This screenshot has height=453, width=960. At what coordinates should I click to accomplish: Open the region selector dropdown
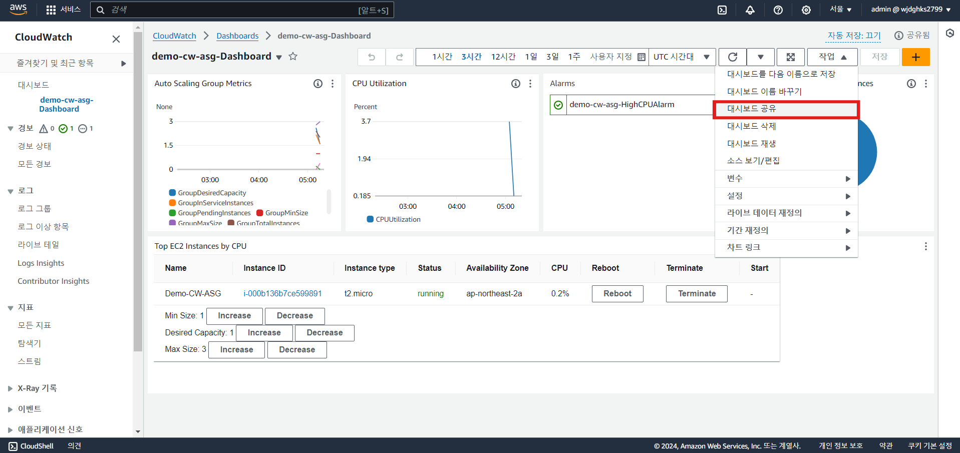(841, 10)
